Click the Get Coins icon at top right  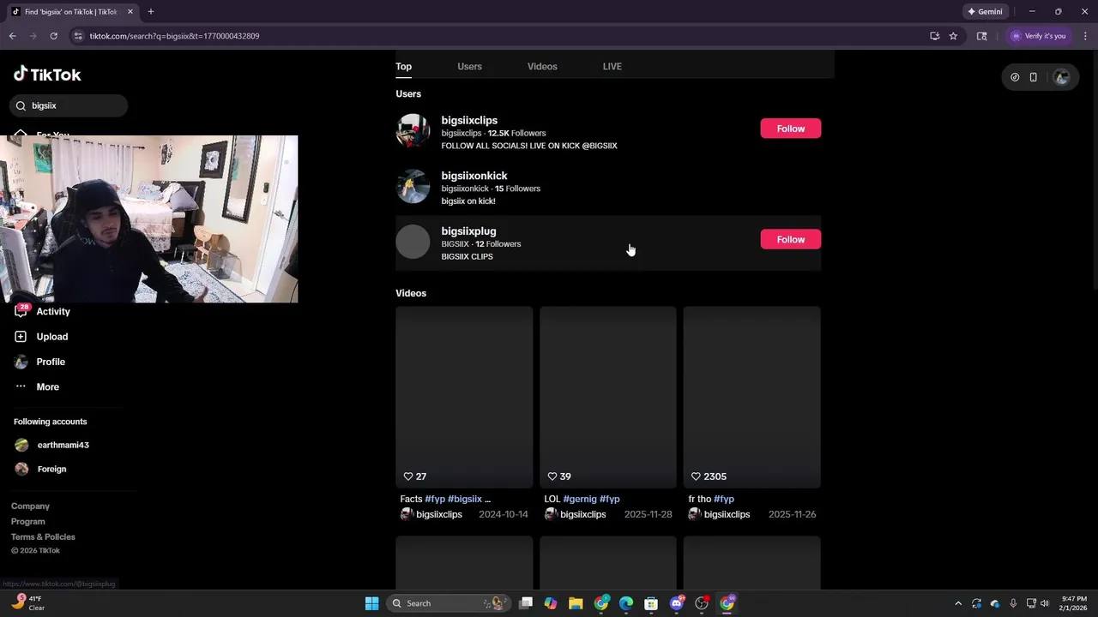1015,77
